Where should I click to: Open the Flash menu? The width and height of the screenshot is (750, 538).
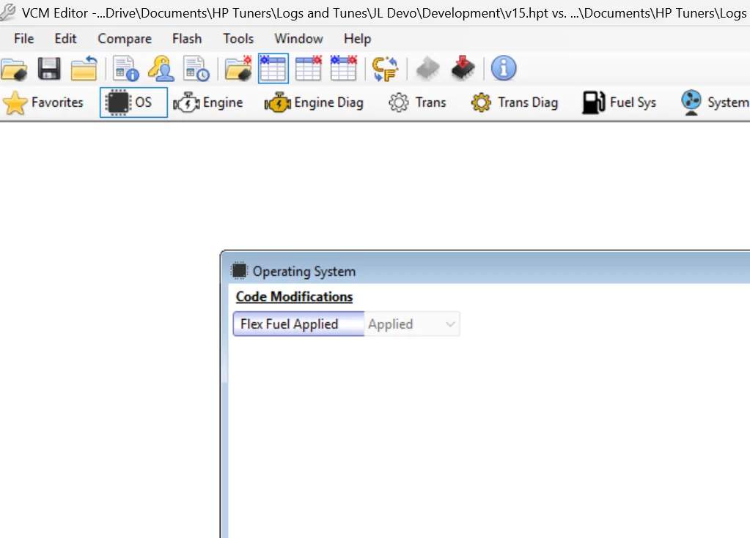[x=187, y=39]
